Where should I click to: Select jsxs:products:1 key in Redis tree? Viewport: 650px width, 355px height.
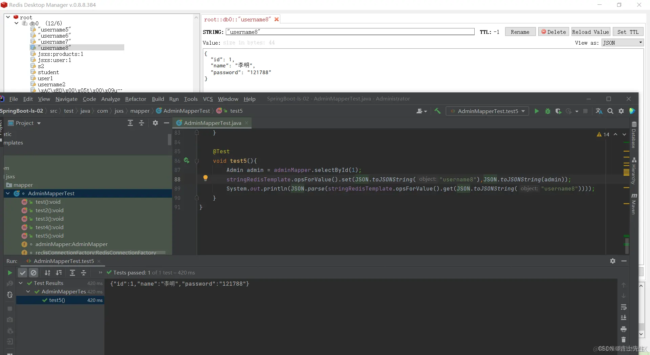tap(60, 54)
